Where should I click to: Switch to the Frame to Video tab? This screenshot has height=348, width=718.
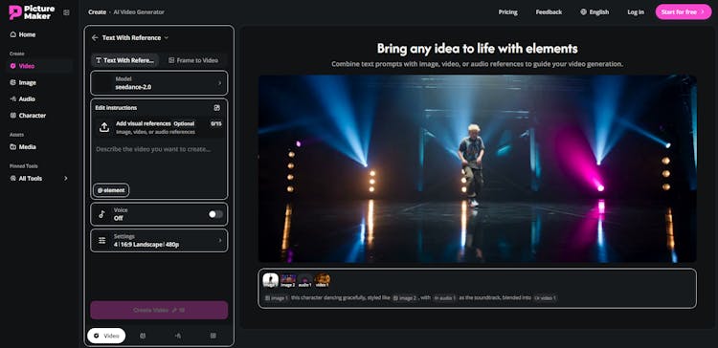click(x=193, y=60)
